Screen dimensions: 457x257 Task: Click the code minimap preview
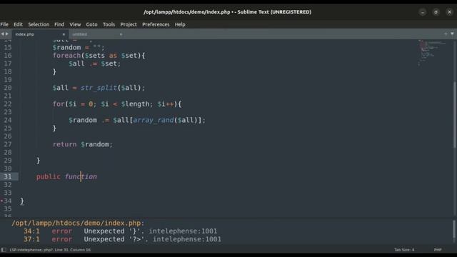coord(433,52)
